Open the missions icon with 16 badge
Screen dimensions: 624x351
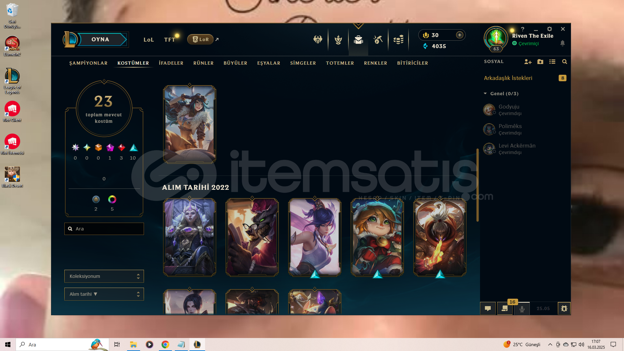point(505,308)
